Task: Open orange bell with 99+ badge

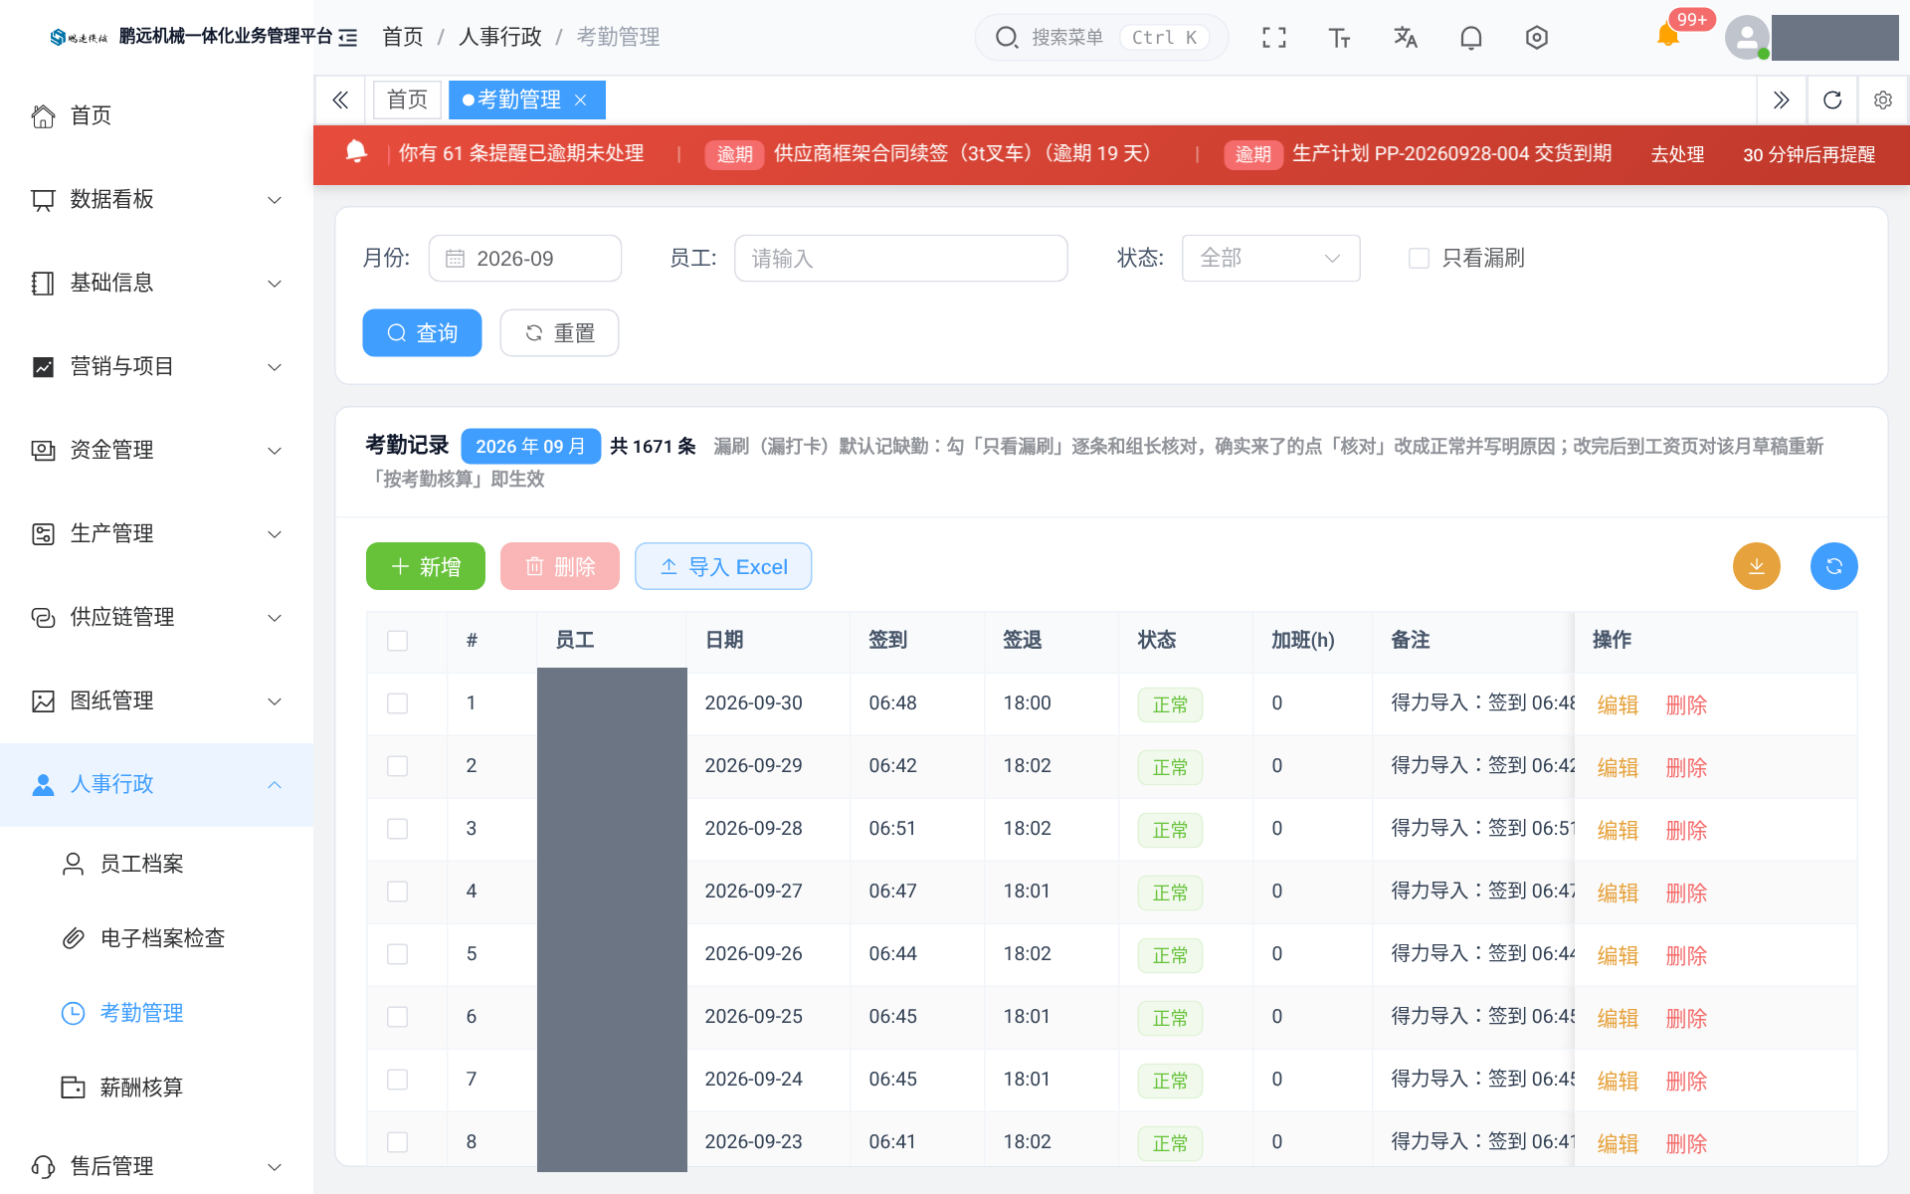Action: 1668,36
